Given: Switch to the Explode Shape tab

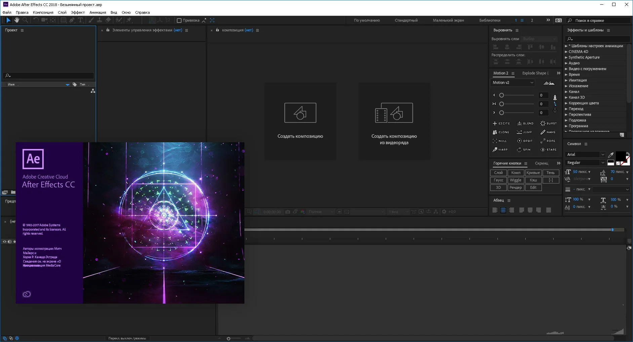Looking at the screenshot, I should 535,73.
